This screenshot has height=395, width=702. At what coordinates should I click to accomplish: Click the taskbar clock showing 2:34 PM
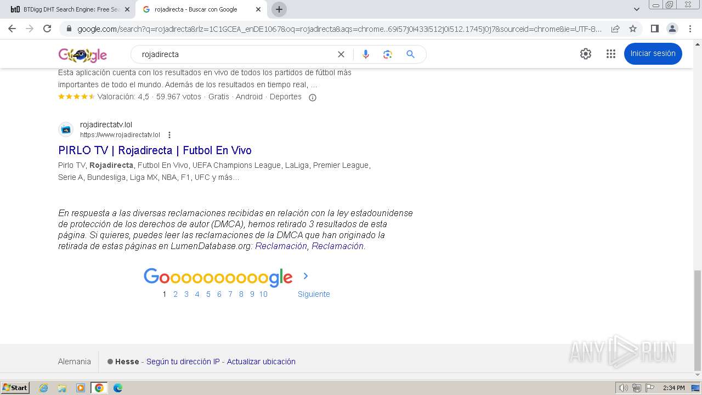point(673,388)
